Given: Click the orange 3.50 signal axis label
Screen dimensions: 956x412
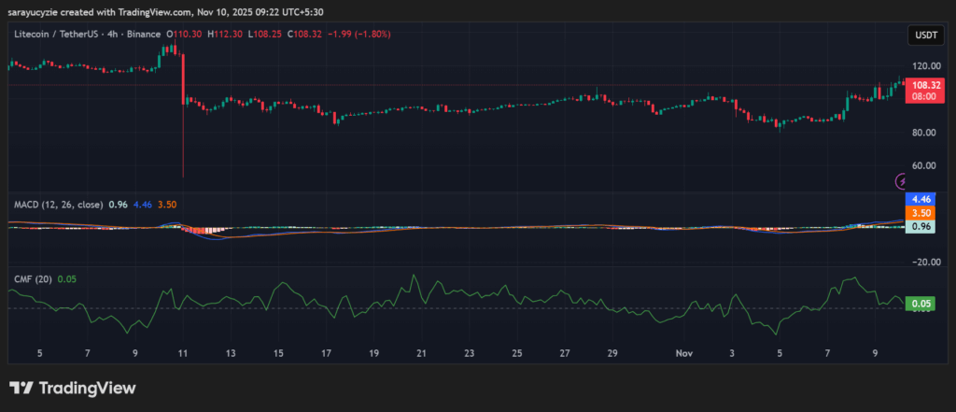Looking at the screenshot, I should [921, 213].
